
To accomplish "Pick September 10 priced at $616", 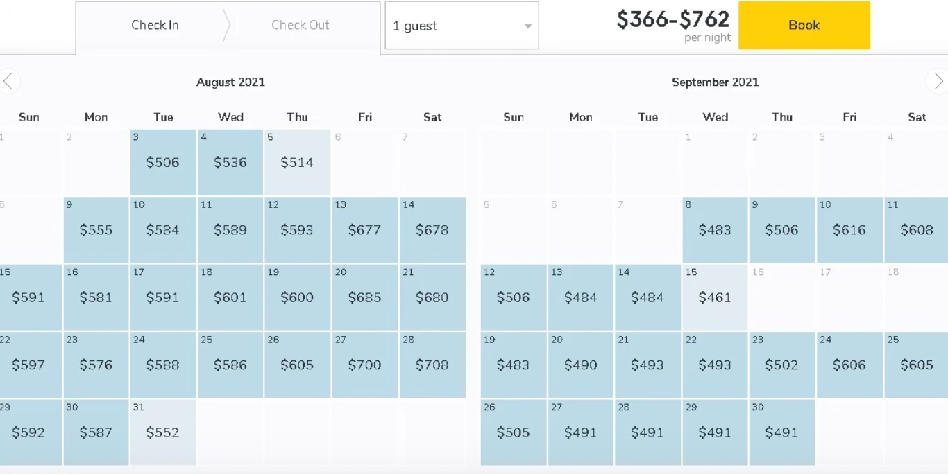I will (x=849, y=230).
